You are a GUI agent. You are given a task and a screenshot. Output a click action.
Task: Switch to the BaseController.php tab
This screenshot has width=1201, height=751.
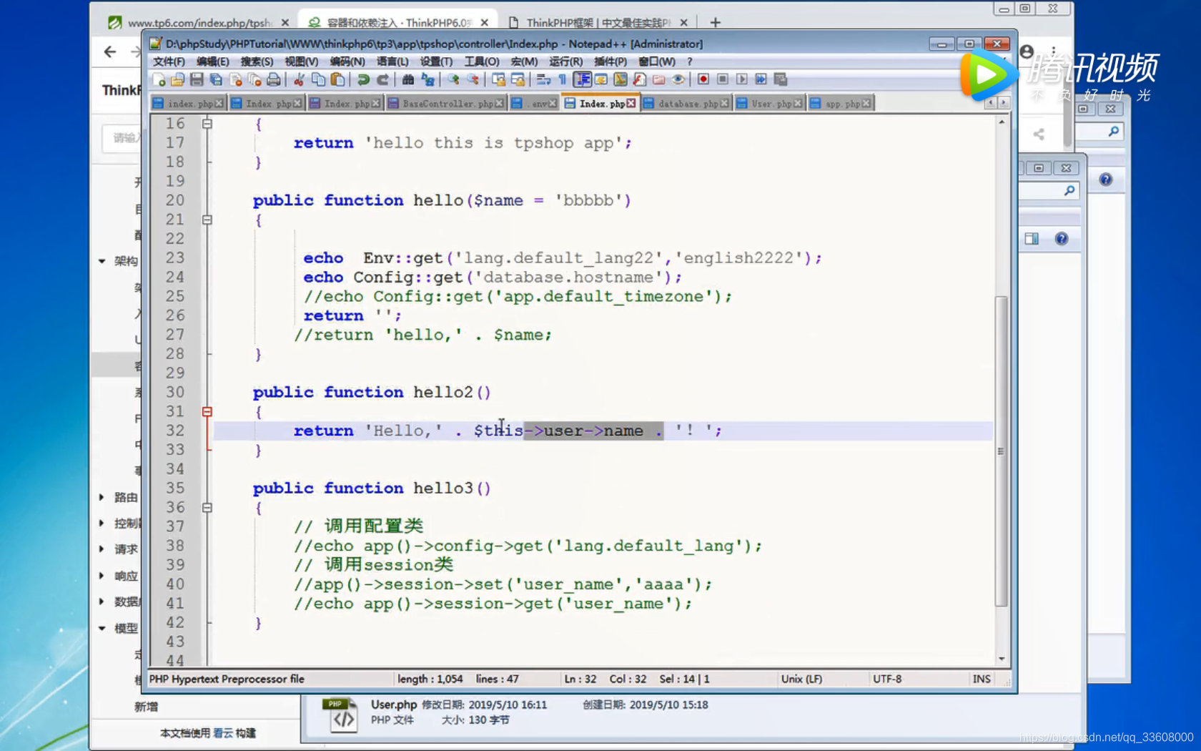[446, 104]
